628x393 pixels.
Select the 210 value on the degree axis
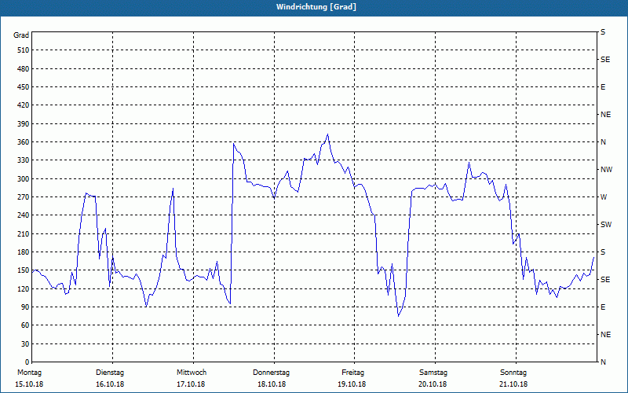24,233
